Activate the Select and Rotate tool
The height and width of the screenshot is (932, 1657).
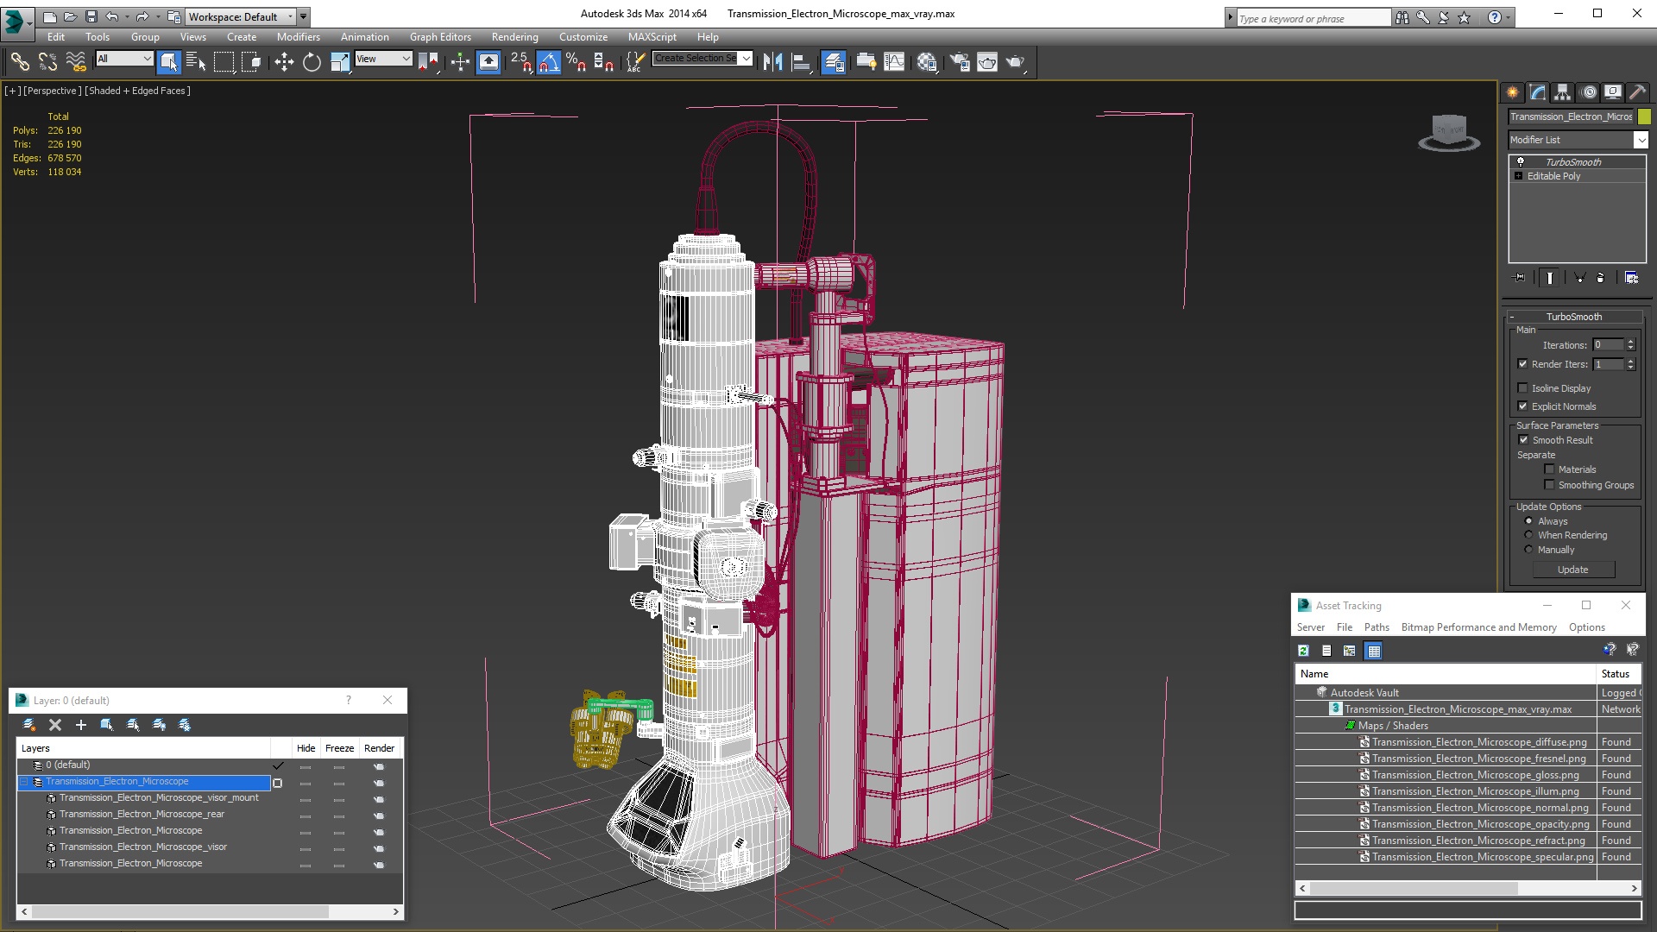[x=312, y=61]
